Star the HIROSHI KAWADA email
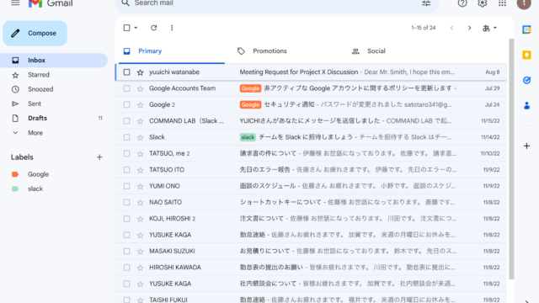Viewport: 539px width, 303px height. pyautogui.click(x=141, y=268)
